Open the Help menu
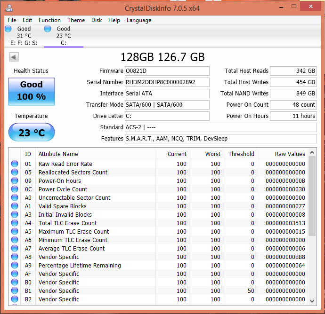This screenshot has height=314, width=325. pos(114,20)
